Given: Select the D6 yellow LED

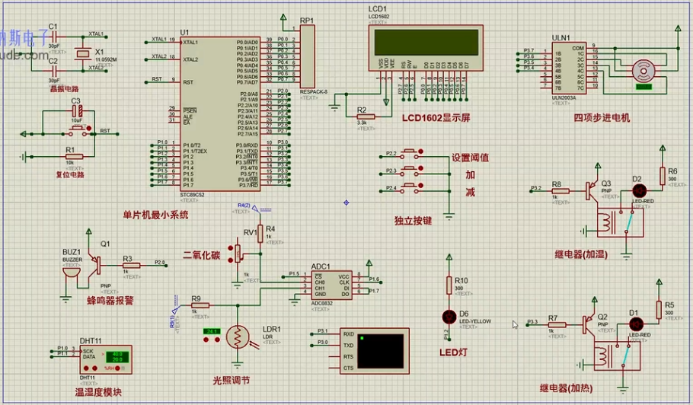Looking at the screenshot, I should 449,317.
